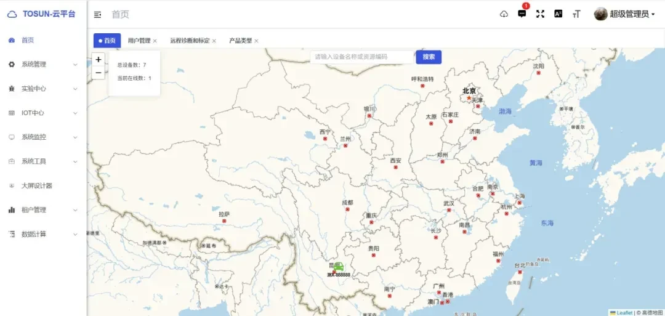Click the 数据计算 list icon
Image resolution: width=665 pixels, height=316 pixels.
12,233
